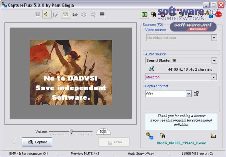Viewport: 226px width, 157px height.
Task: Click the audio settings icon beside 44100 Hz
Action: point(151,68)
